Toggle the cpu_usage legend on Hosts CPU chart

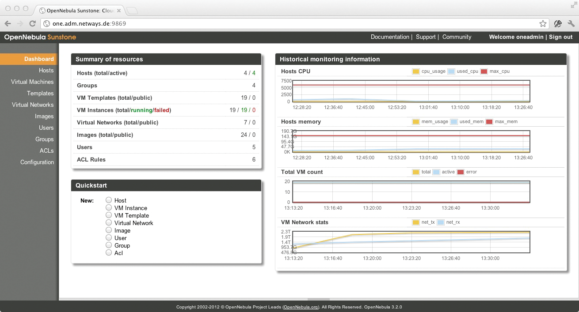coord(415,71)
